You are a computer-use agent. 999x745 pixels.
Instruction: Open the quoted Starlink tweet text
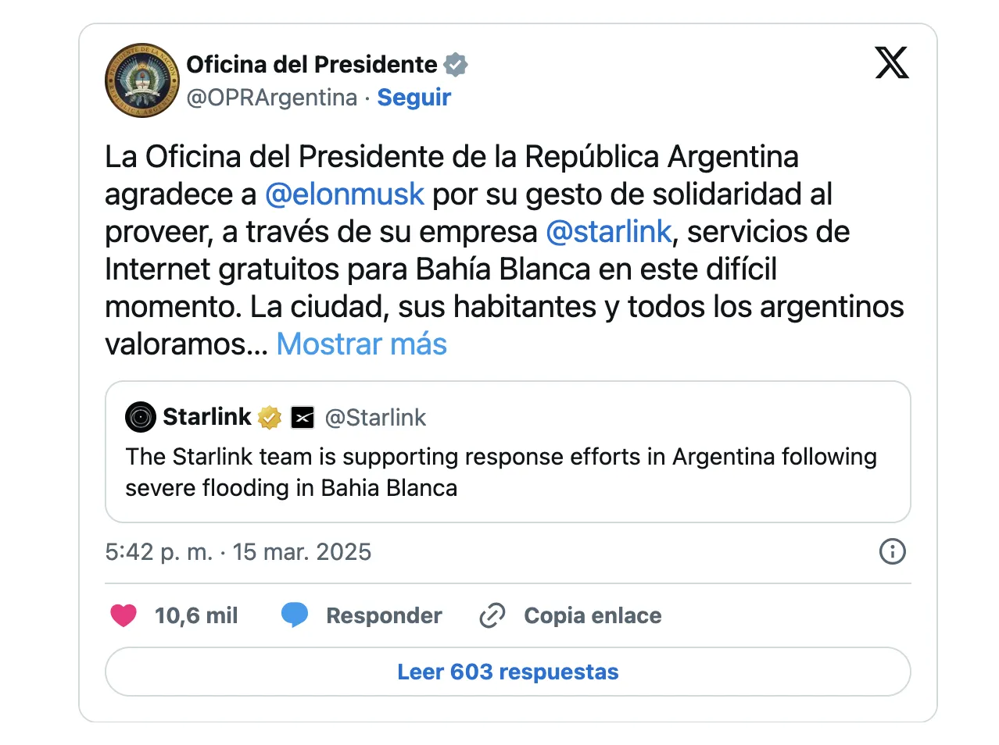[500, 472]
